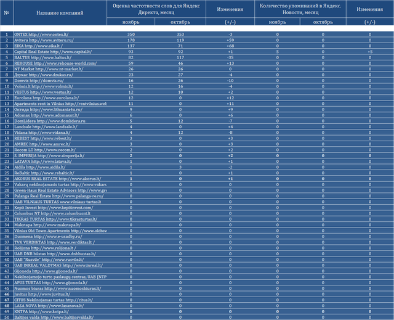Click the Kepit Invest company cell

pyautogui.click(x=60, y=208)
